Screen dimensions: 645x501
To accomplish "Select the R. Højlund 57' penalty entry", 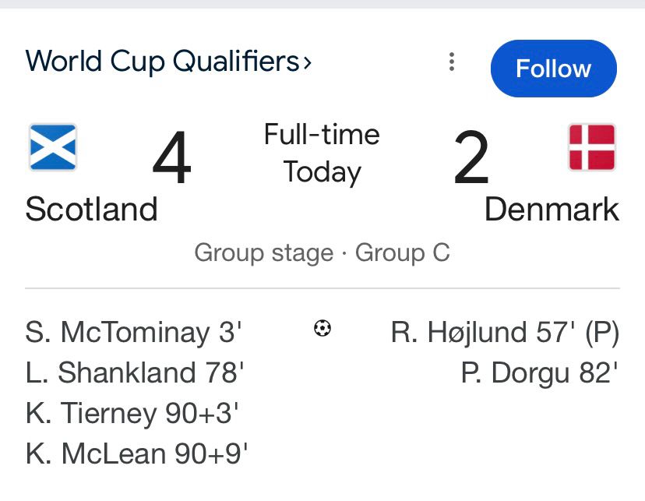I will coord(505,333).
